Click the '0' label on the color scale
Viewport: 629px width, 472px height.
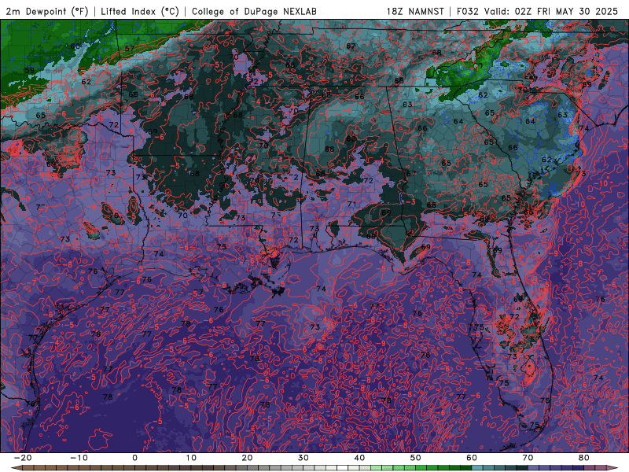[x=134, y=458]
